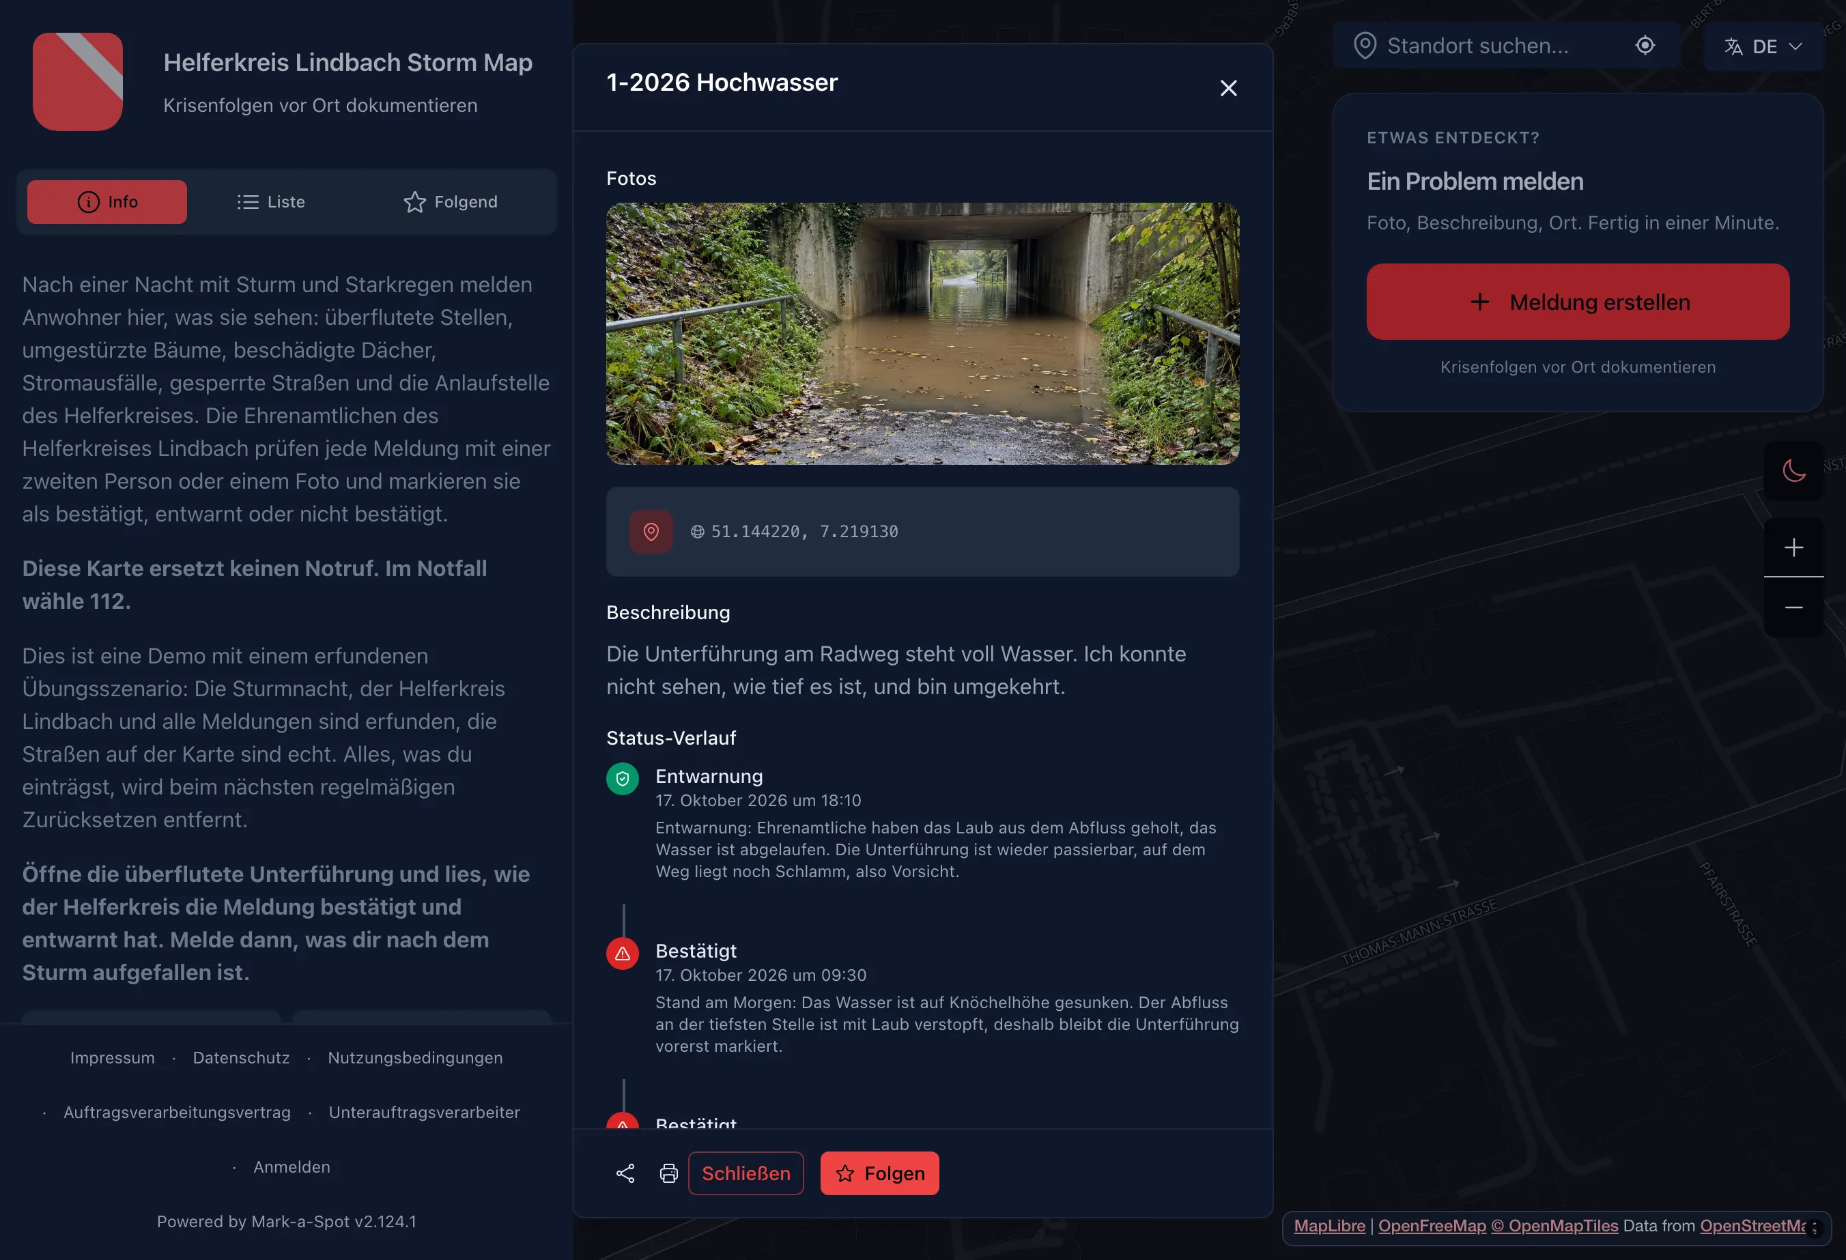The image size is (1846, 1260).
Task: Toggle dark mode with the moon icon
Action: pos(1793,470)
